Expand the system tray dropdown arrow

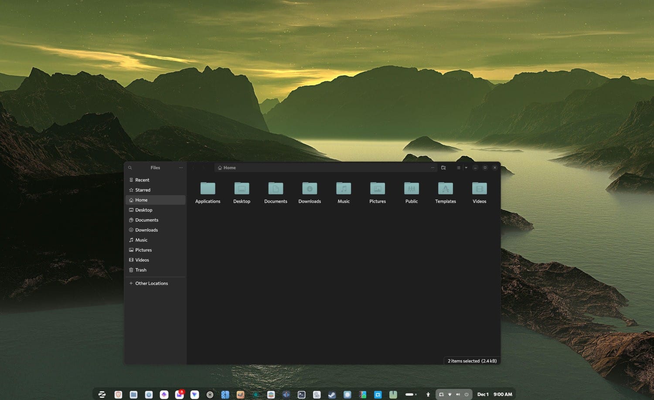pos(450,394)
